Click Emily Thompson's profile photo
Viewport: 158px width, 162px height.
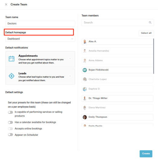pos(85,117)
